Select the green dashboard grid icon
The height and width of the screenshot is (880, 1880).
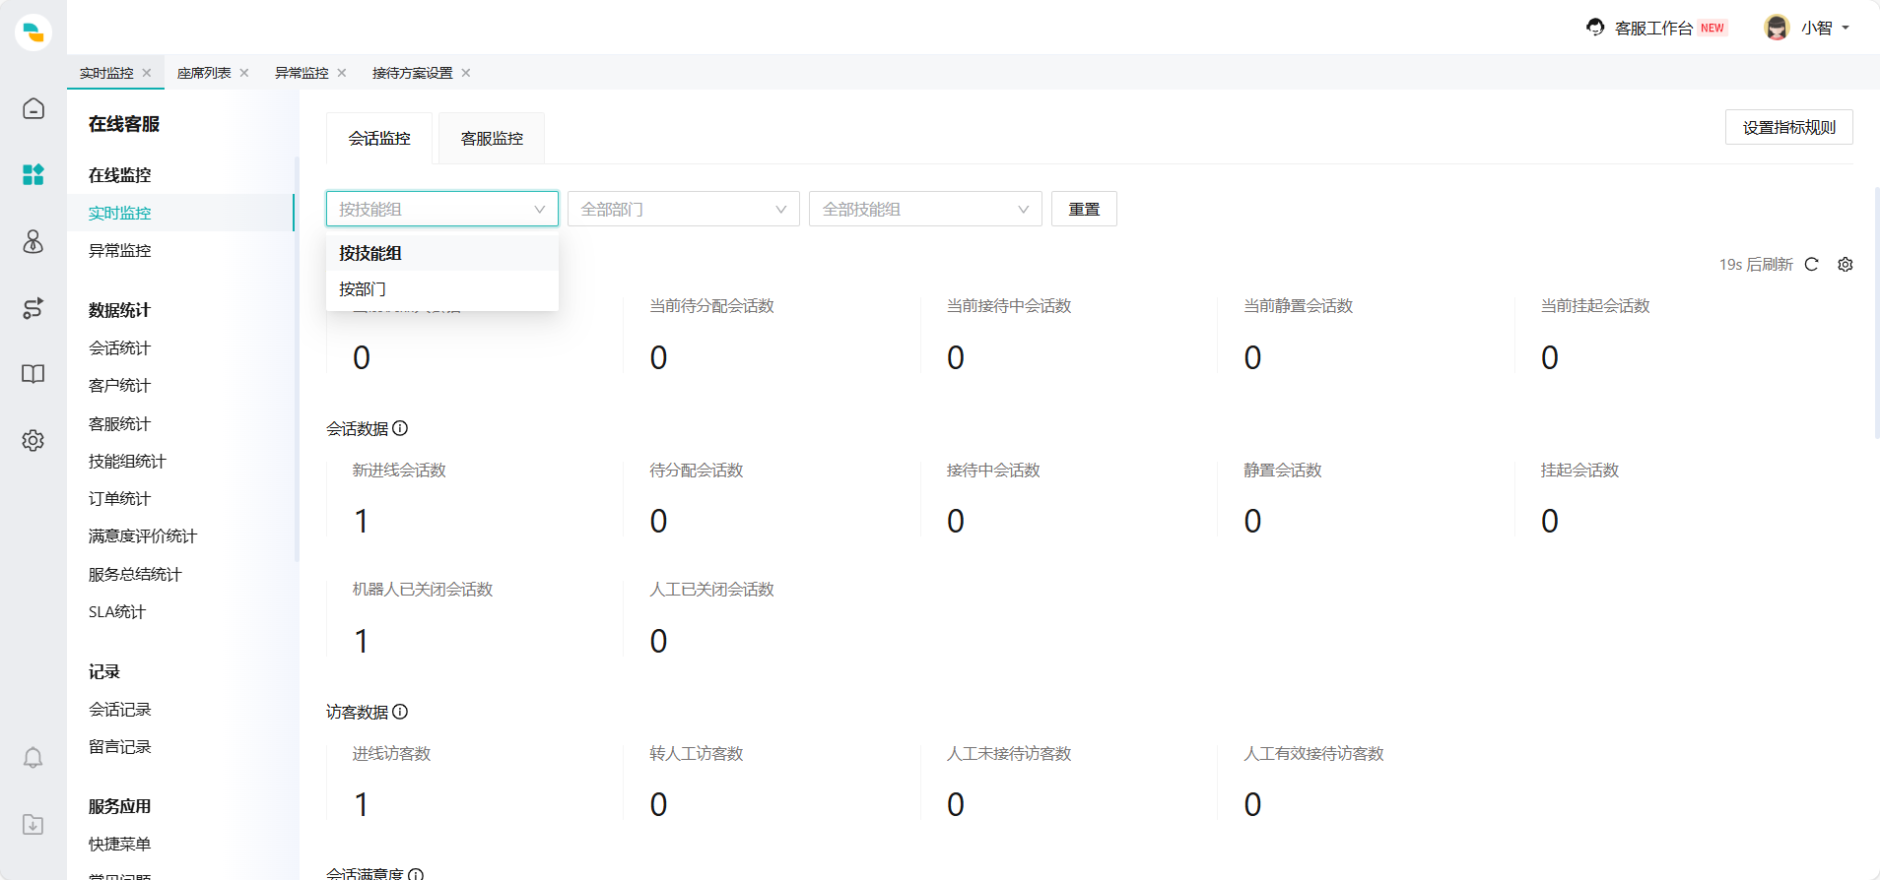34,175
